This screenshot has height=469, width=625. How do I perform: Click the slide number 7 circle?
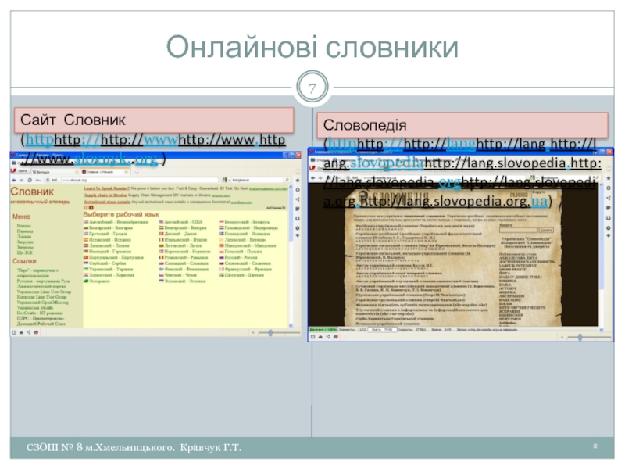(312, 88)
